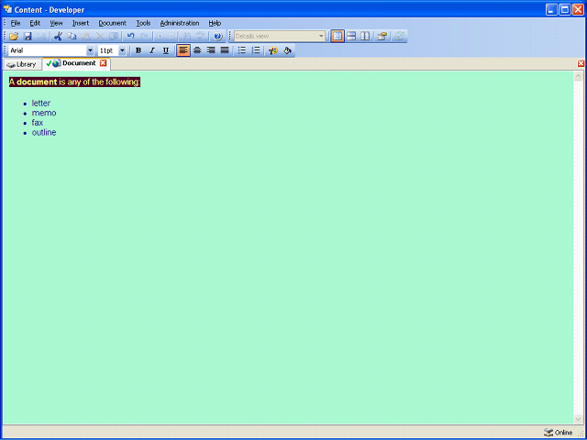Copy selection using the copy icon
This screenshot has height=440, width=587.
pyautogui.click(x=72, y=37)
